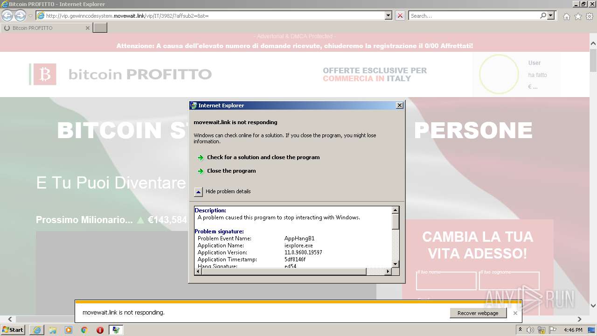Close the Bitcoin PROFITTO tab
Screen dimensions: 597x336
tap(88, 28)
